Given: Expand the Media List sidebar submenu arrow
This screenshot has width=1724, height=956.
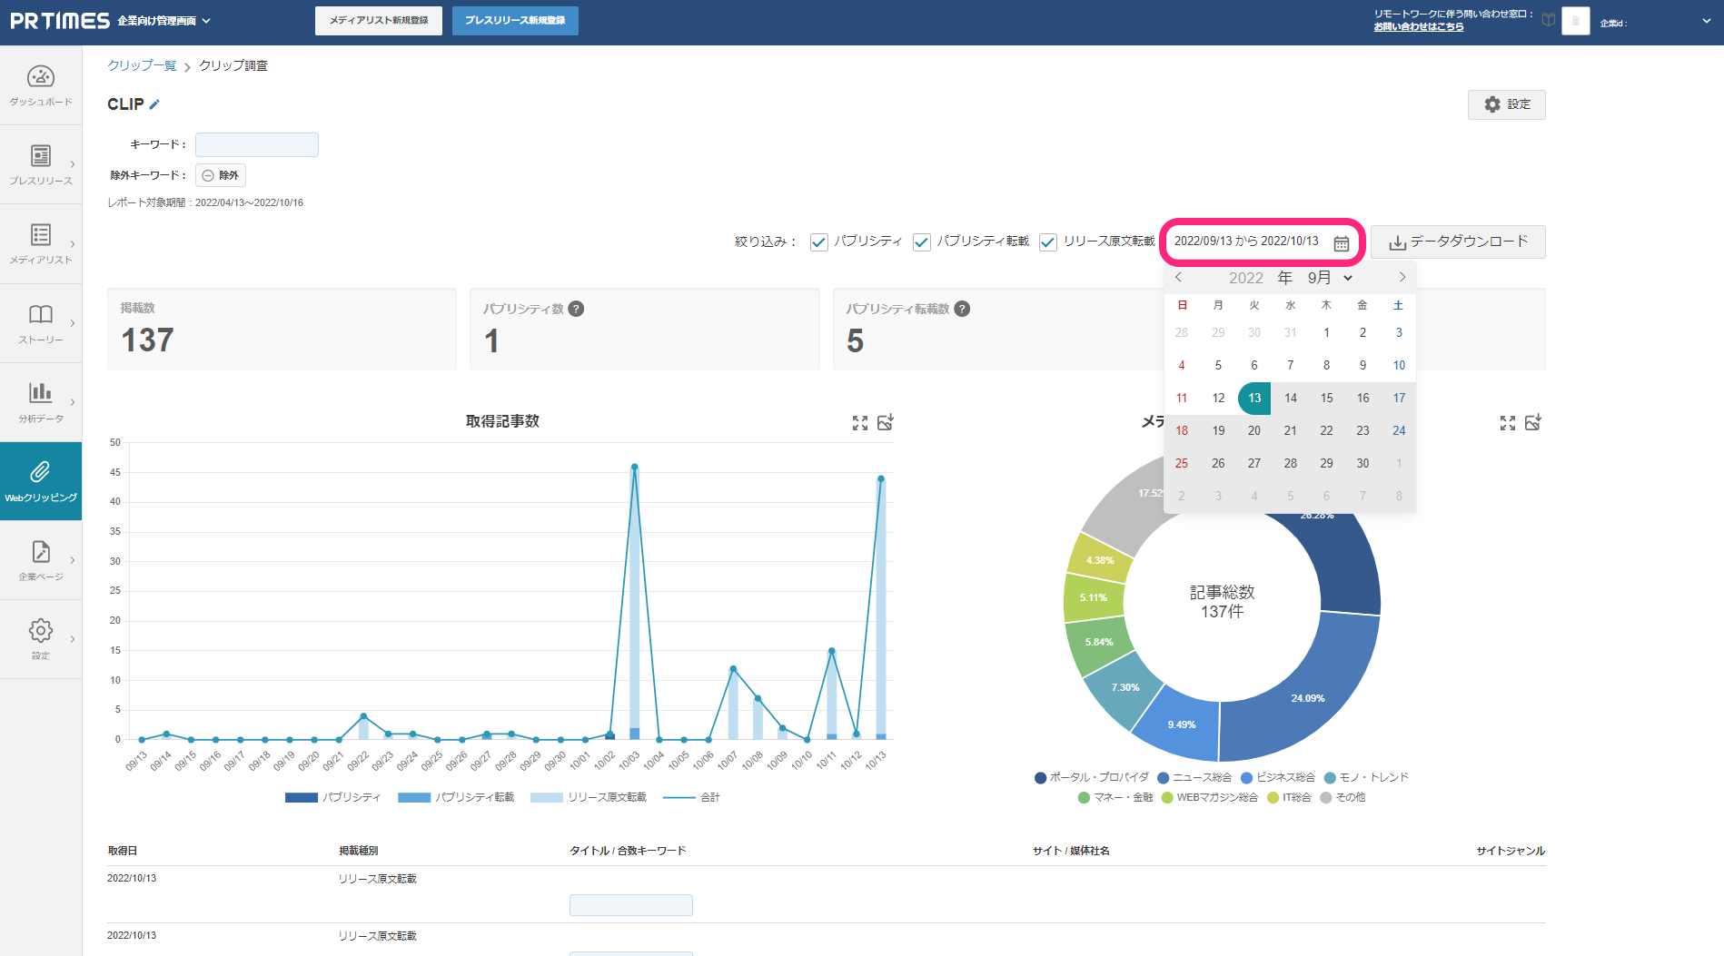Looking at the screenshot, I should [72, 243].
